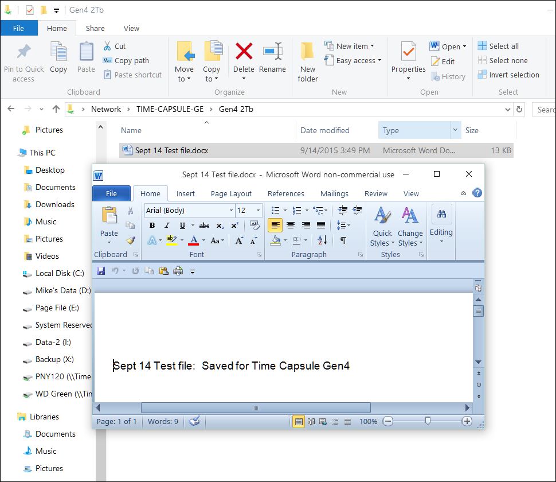The height and width of the screenshot is (482, 556).
Task: Select Local Disk (C:) in navigation pane
Action: tap(54, 273)
